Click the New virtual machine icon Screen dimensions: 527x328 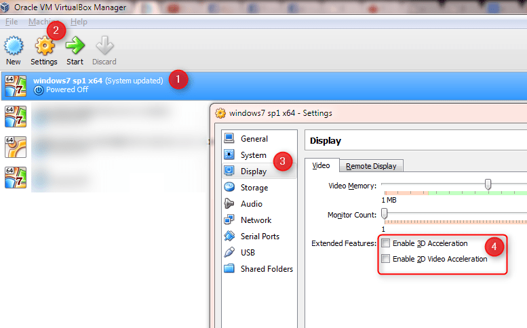(14, 45)
